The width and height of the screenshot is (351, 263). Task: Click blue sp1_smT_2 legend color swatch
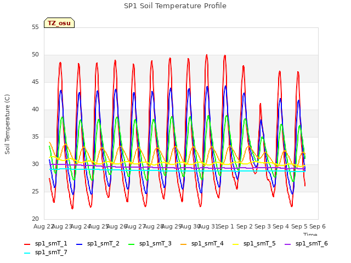79,244
